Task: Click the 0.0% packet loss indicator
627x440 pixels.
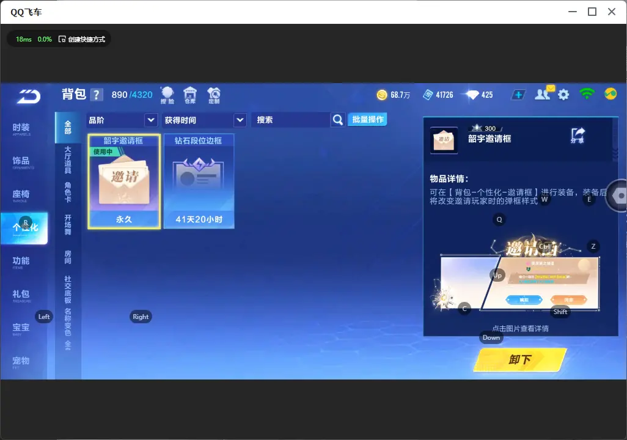Action: pos(45,39)
